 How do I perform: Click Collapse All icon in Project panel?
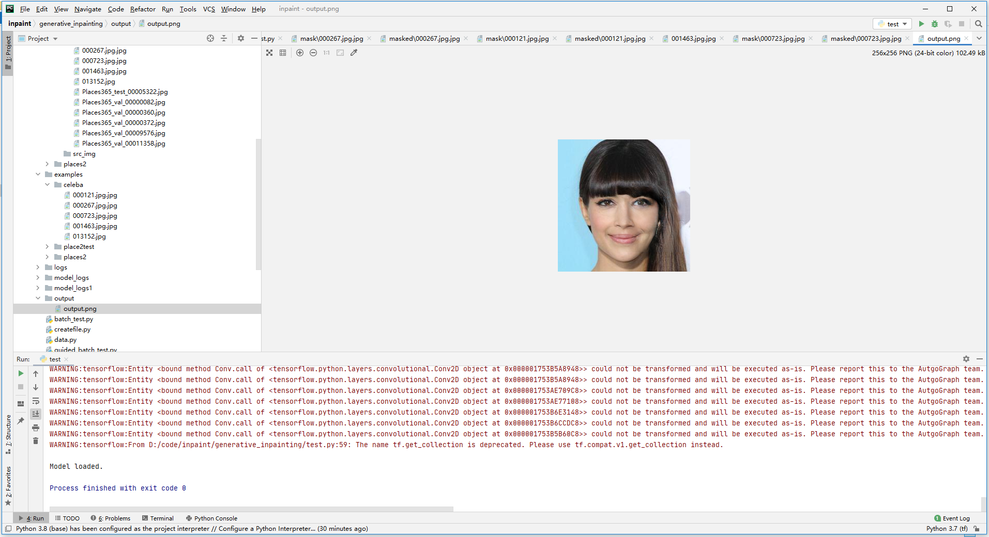(x=224, y=38)
